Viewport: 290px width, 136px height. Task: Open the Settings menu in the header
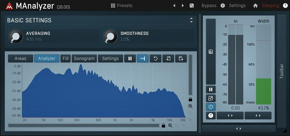[x=237, y=6]
